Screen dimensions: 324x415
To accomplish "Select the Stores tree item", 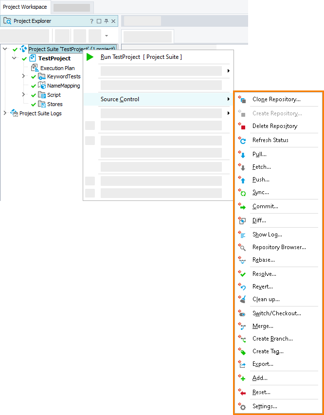I will pos(55,104).
